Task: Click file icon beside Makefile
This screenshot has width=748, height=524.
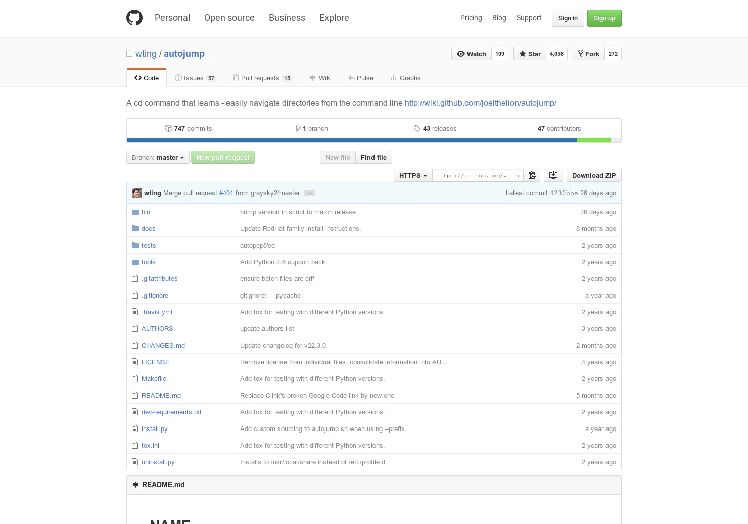Action: pyautogui.click(x=135, y=378)
